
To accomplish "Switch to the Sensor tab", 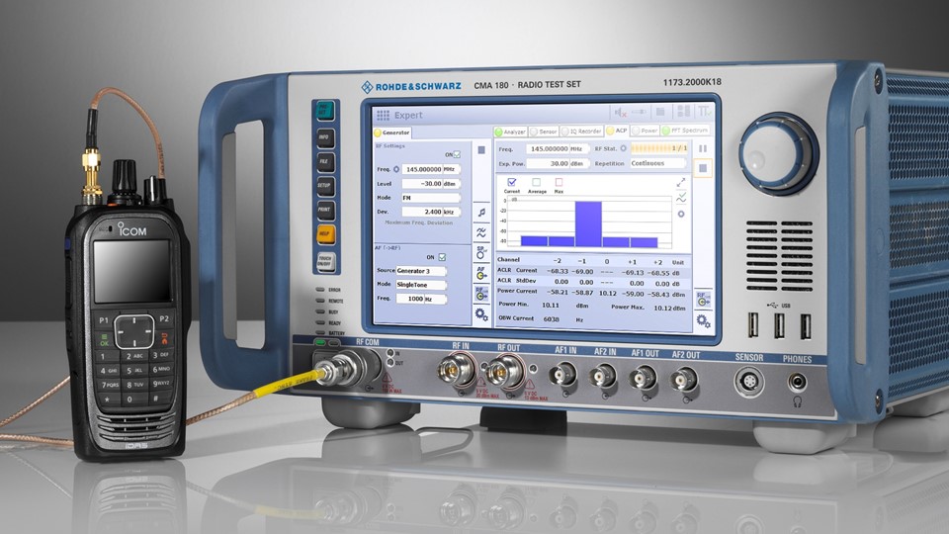I will [544, 132].
